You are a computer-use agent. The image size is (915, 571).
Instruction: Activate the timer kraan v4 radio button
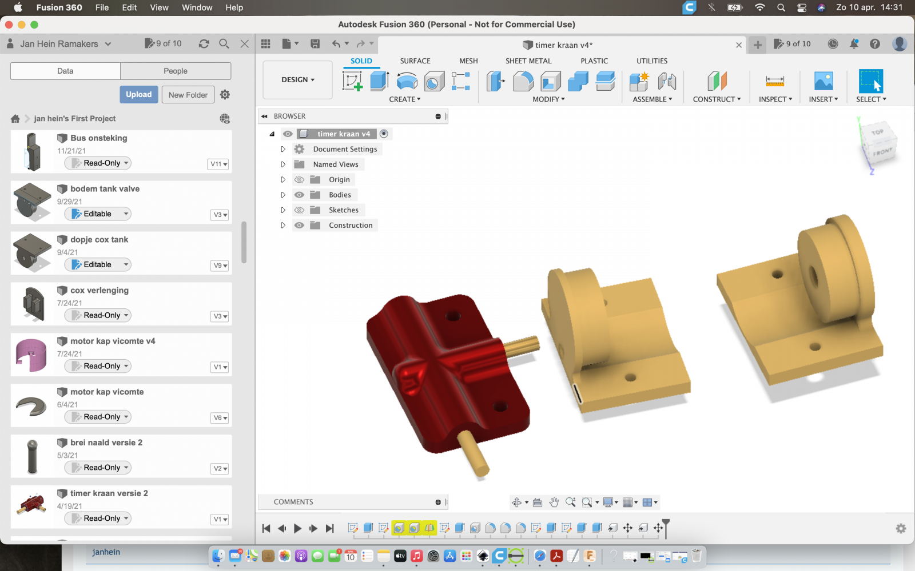384,134
